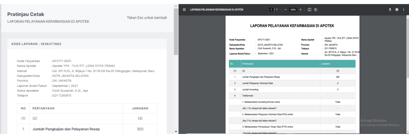This screenshot has width=409, height=137.
Task: Click the KODE LAPORAN : 1636377882 header
Action: (x=36, y=44)
